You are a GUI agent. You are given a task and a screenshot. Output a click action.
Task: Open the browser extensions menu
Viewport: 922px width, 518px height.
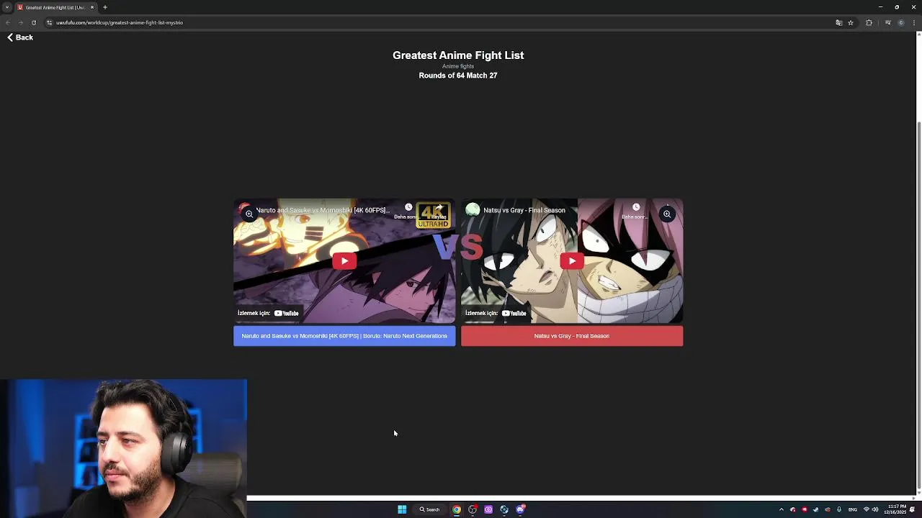point(869,22)
